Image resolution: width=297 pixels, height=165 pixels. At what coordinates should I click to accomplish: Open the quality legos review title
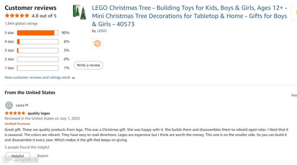point(39,113)
